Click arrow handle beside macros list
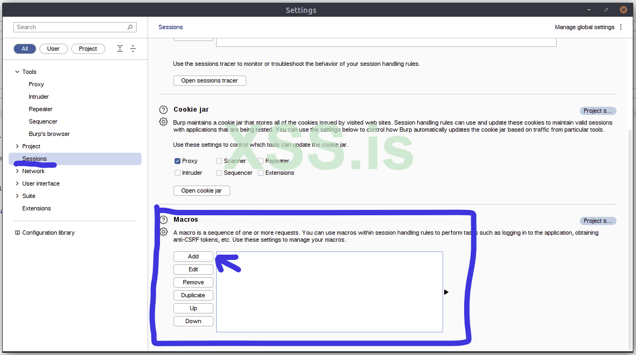Image resolution: width=636 pixels, height=355 pixels. (x=446, y=292)
